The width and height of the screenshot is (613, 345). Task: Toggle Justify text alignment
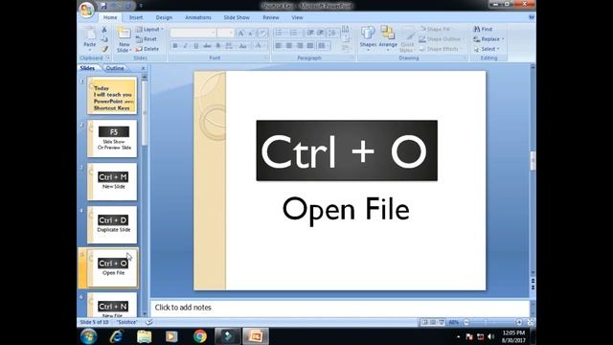pyautogui.click(x=310, y=46)
